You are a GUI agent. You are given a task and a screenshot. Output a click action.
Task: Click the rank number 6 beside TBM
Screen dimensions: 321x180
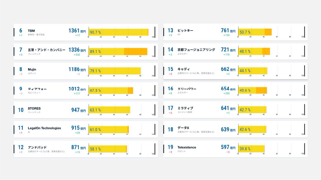coord(20,29)
